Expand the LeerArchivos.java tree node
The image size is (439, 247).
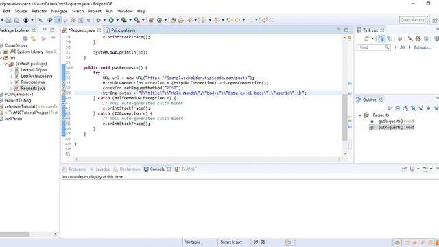11,76
